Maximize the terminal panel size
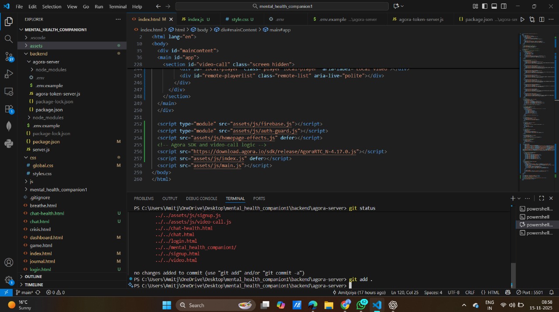The image size is (559, 312). click(542, 198)
